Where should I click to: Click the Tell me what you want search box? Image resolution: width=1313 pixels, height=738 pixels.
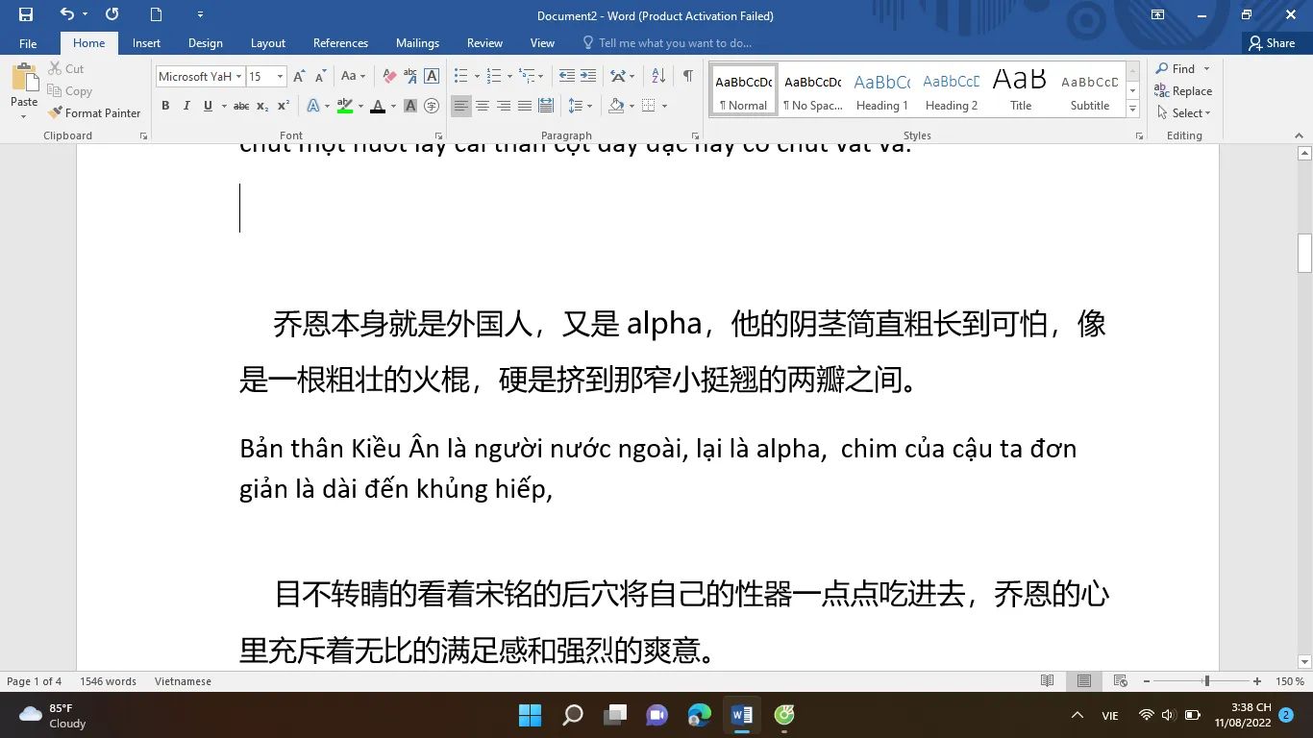674,43
